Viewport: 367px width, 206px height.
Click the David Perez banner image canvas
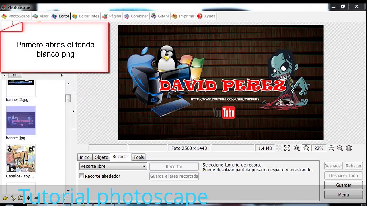coord(221,83)
